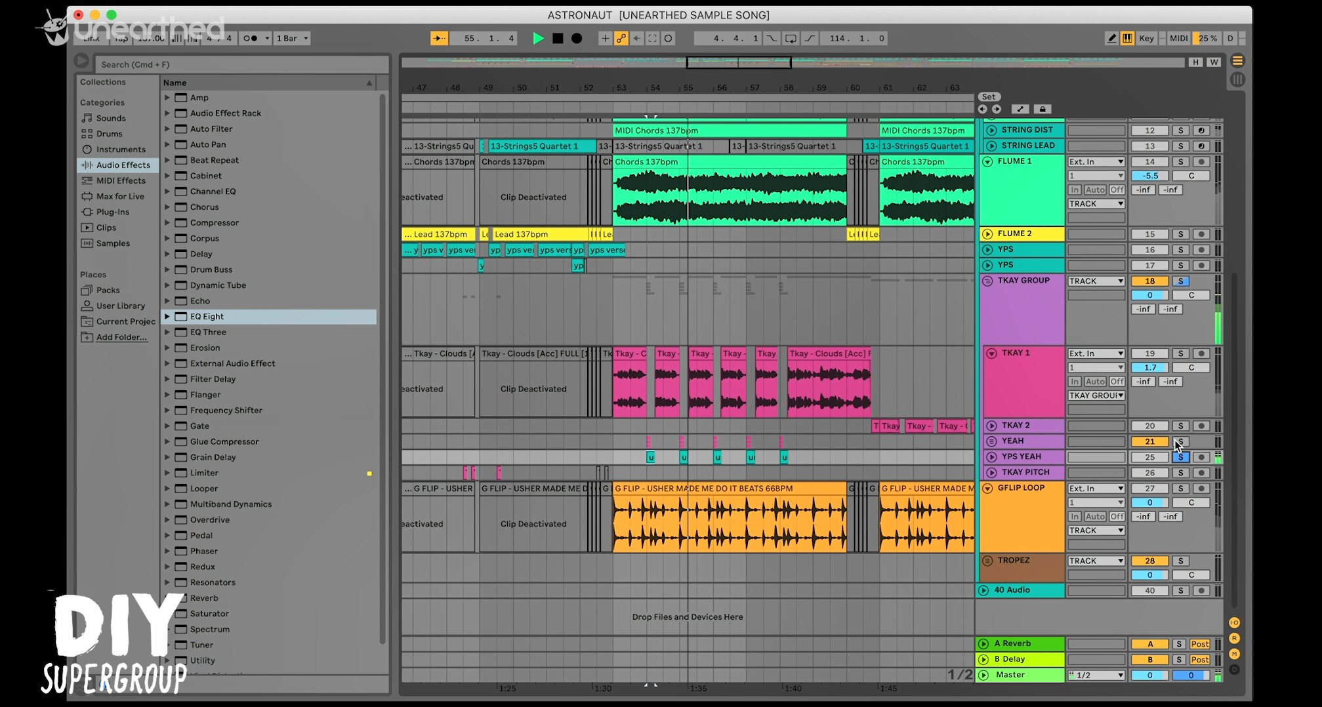Toggle Post on A Reverb return

coord(1199,644)
